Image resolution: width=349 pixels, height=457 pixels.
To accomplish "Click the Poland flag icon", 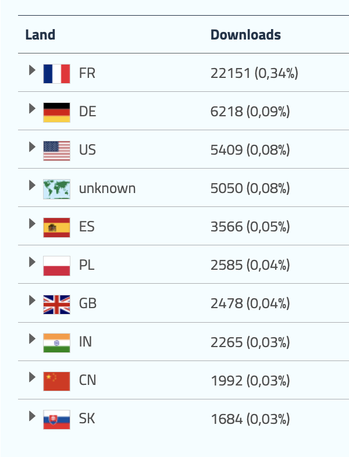I will (x=56, y=265).
